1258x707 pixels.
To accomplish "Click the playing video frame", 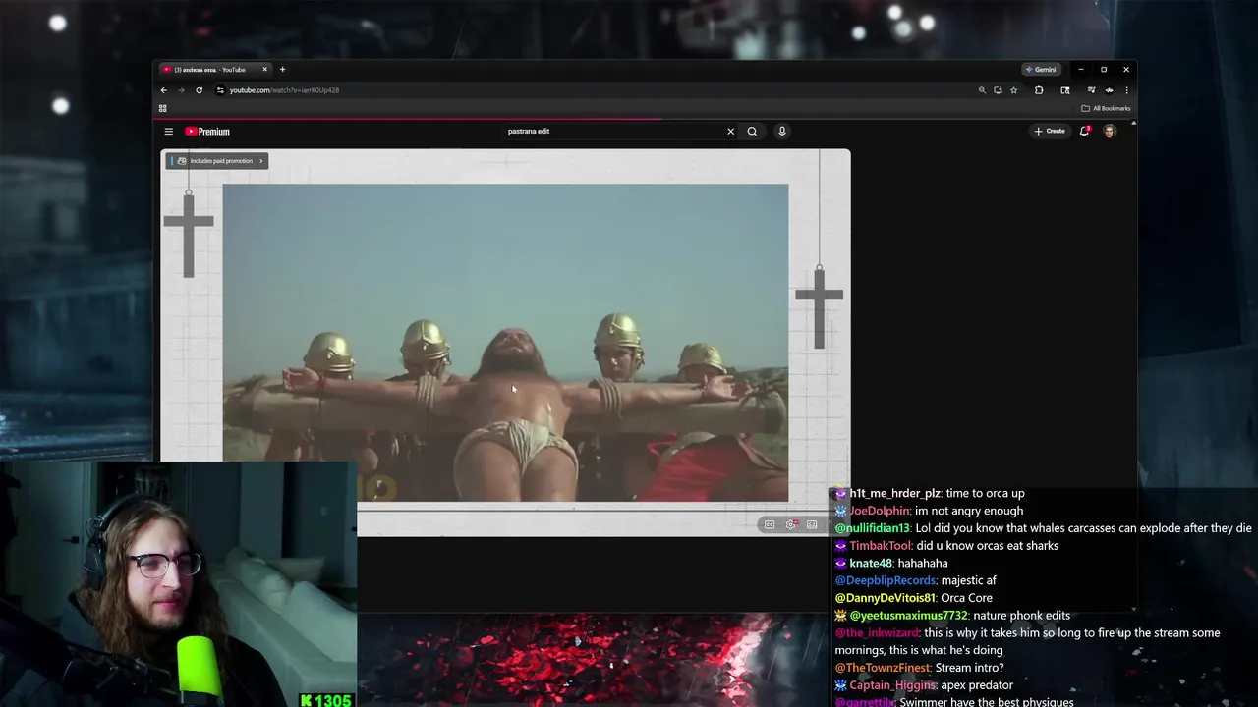I will (x=505, y=342).
